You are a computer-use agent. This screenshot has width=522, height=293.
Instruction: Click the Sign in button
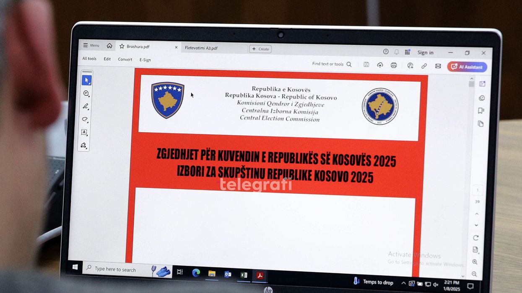click(426, 52)
